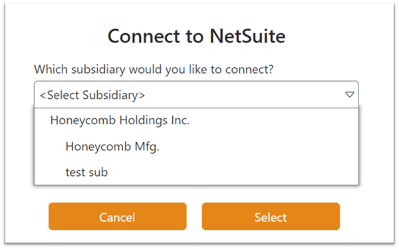This screenshot has width=399, height=249.
Task: Confirm with the orange Select button
Action: pyautogui.click(x=271, y=216)
